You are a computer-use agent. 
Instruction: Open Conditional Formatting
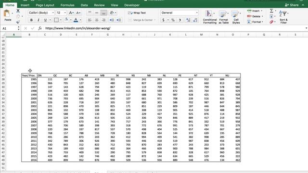pyautogui.click(x=210, y=17)
